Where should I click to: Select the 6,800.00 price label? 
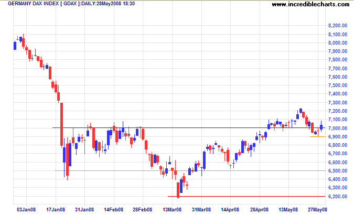coord(338,145)
